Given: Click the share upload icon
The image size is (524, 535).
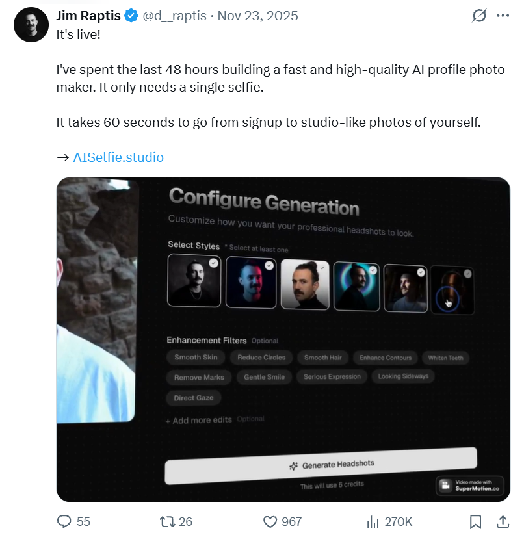Looking at the screenshot, I should click(x=503, y=521).
